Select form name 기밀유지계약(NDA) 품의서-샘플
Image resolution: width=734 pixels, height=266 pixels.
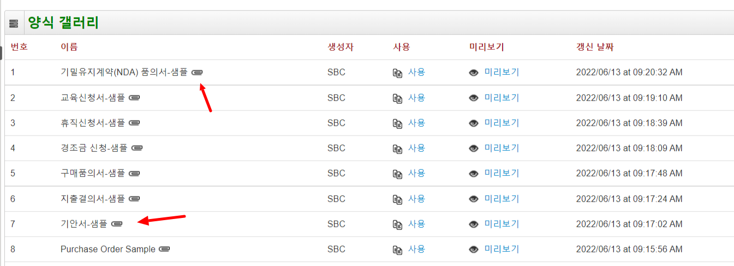(x=124, y=72)
